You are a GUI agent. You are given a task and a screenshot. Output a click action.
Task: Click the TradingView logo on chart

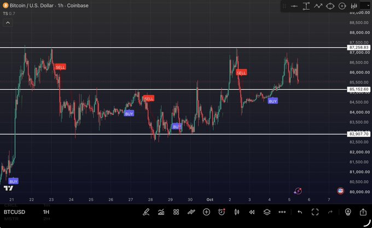(9, 189)
